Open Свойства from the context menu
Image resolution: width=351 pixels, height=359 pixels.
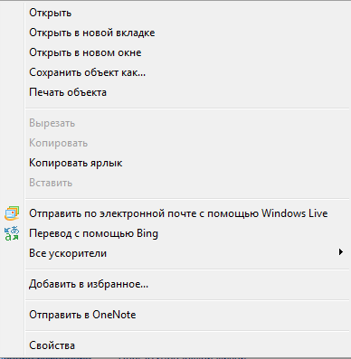coord(187,345)
